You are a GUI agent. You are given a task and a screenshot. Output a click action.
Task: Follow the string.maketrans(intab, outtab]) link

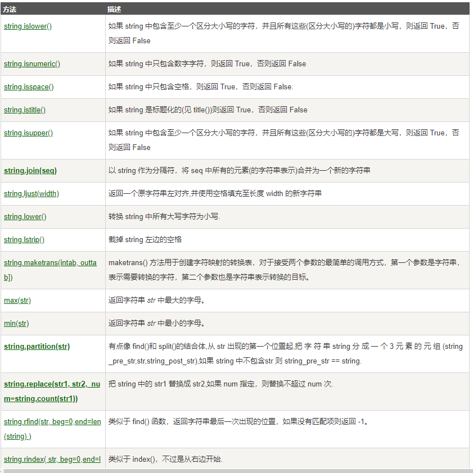click(x=50, y=270)
